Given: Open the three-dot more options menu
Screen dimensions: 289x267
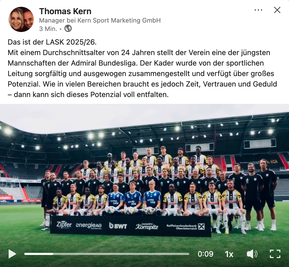Looking at the screenshot, I should point(258,10).
